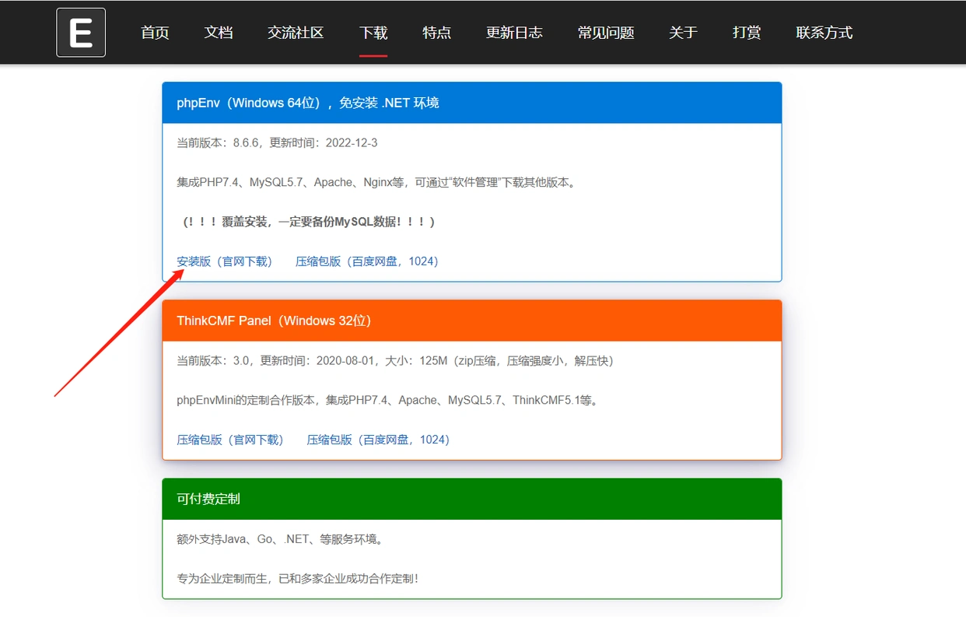Open ThinkCMF 压缩包版 百度网盘 link

point(379,440)
